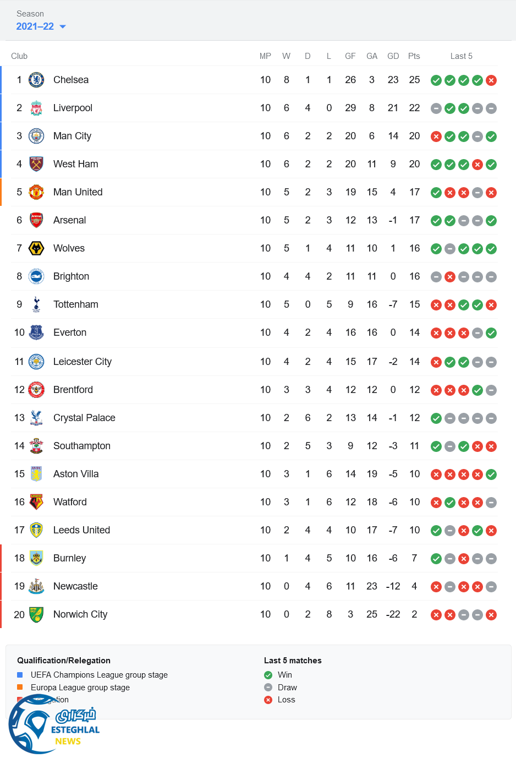Click the GD column header
Viewport: 516px width, 769px height.
(393, 56)
